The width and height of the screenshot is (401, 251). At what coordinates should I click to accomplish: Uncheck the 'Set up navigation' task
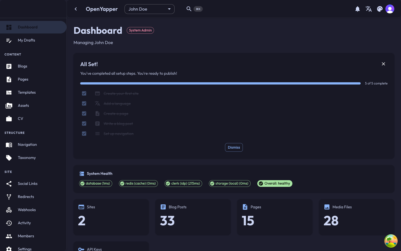pyautogui.click(x=84, y=134)
